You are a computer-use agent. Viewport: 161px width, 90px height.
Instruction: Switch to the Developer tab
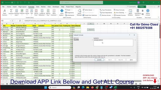(56, 7)
